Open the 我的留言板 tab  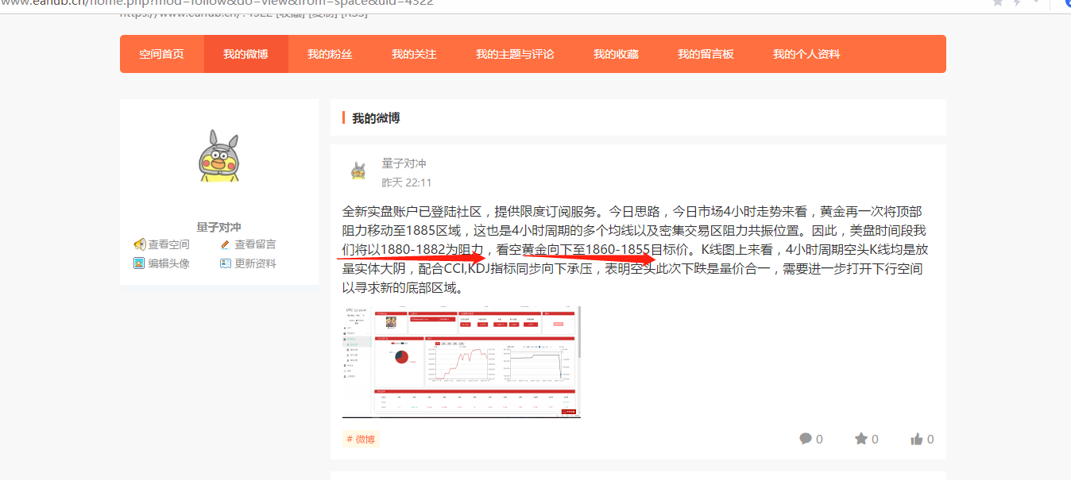click(x=706, y=54)
